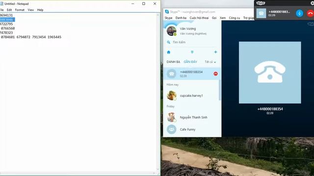
Task: Open the Skype dial pad icon
Action: click(x=192, y=52)
